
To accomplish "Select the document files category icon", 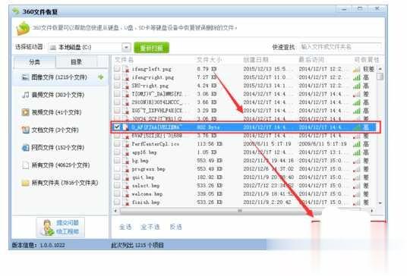I will point(25,130).
